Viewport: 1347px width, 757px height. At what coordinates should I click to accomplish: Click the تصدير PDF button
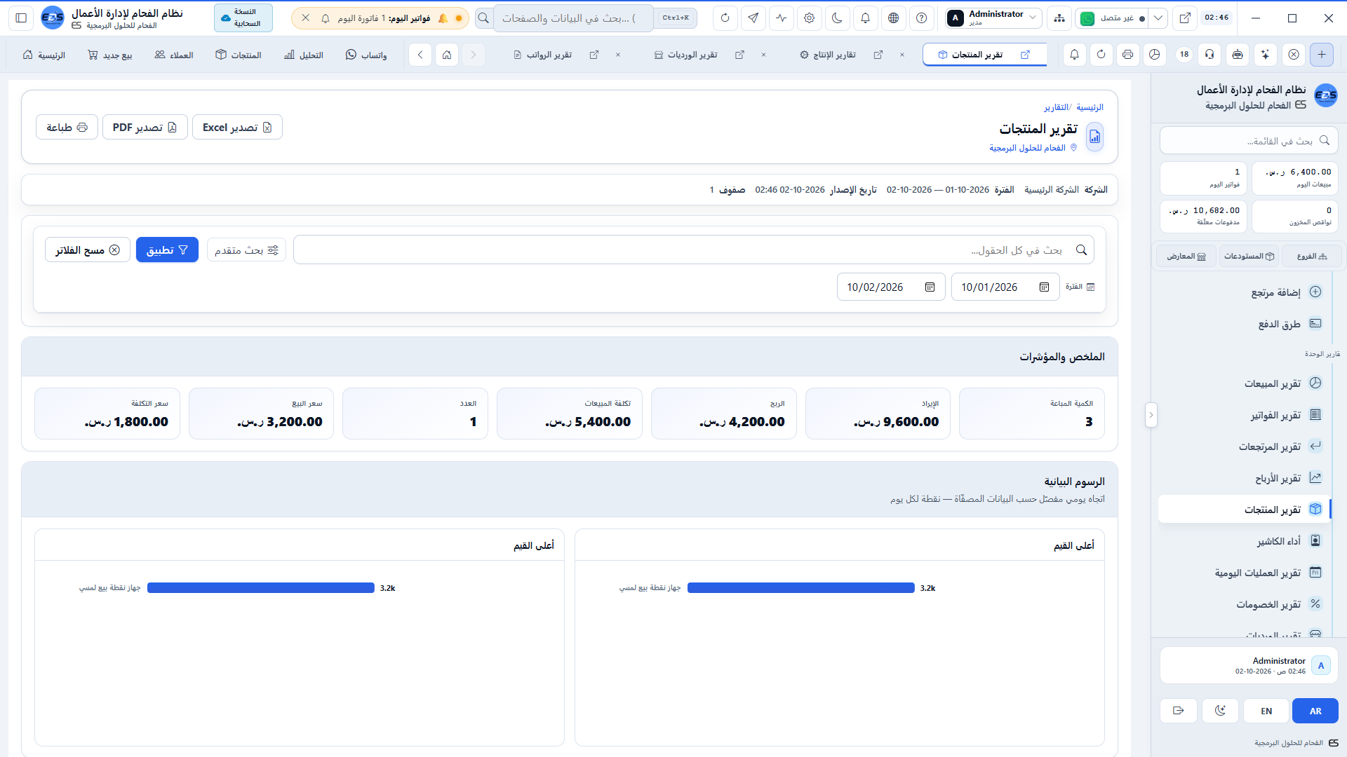pyautogui.click(x=145, y=127)
